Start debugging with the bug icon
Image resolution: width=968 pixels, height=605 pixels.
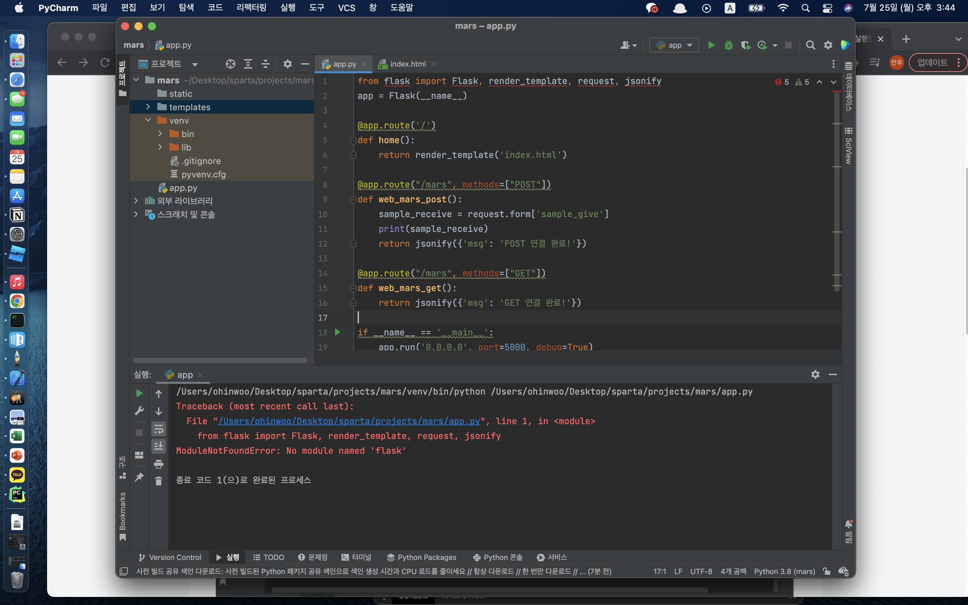[728, 45]
